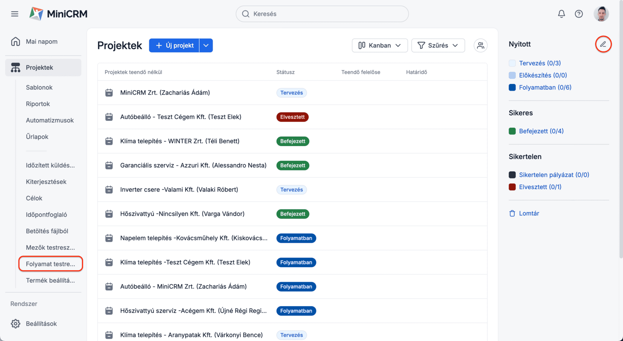The image size is (623, 341).
Task: Go to Sablonok in the sidebar
Action: [39, 87]
